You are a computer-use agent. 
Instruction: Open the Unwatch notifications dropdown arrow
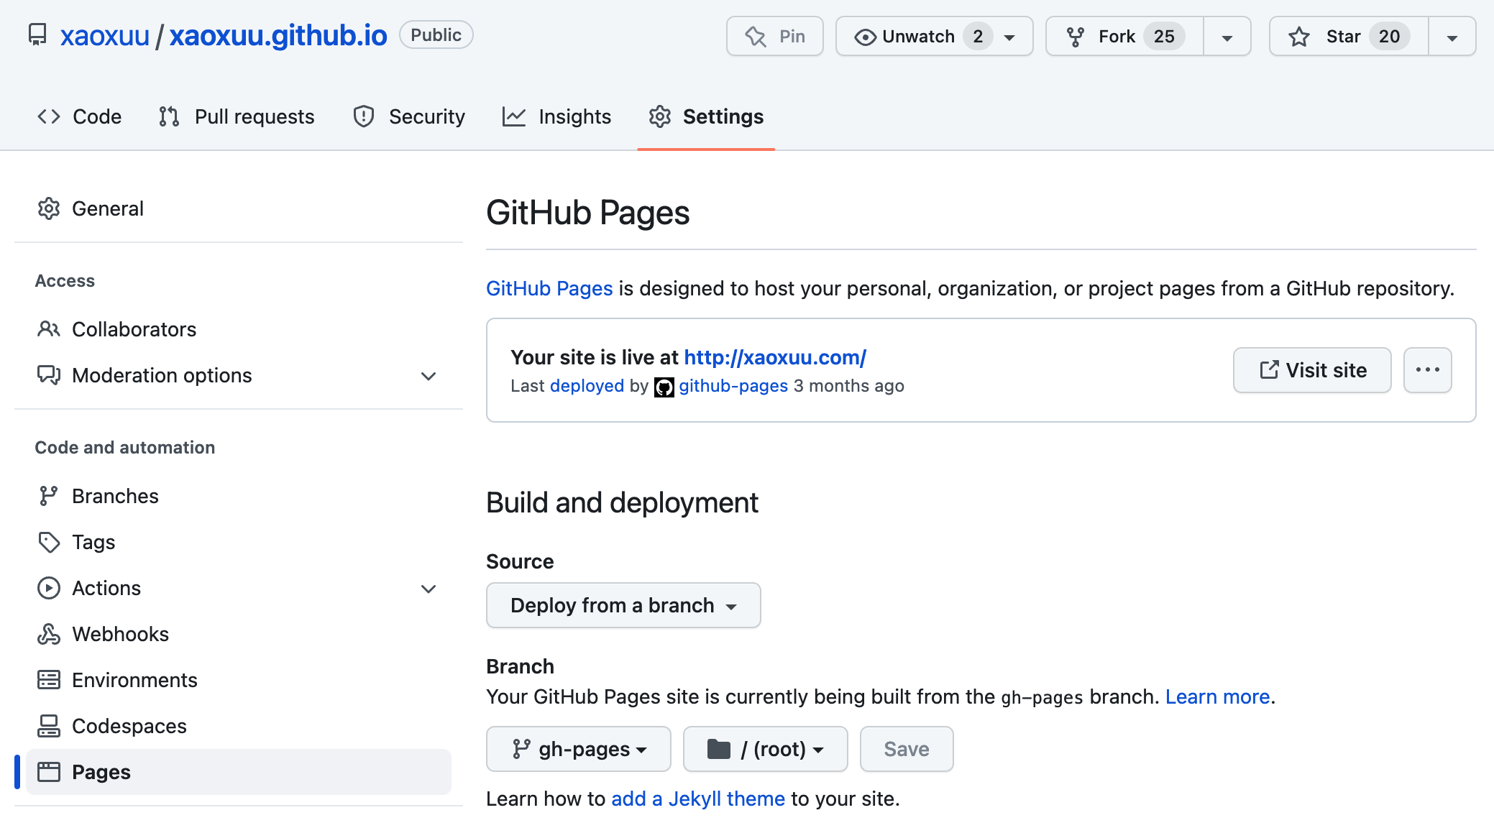coord(1009,37)
